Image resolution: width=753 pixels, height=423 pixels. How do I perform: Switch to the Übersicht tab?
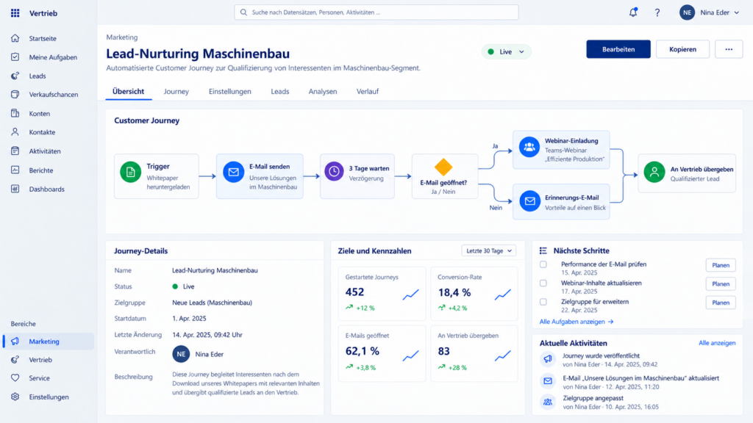click(128, 91)
